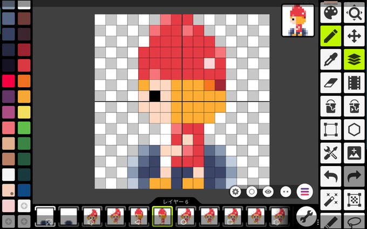
Task: Pick the royal blue color swatch
Action: click(x=24, y=190)
